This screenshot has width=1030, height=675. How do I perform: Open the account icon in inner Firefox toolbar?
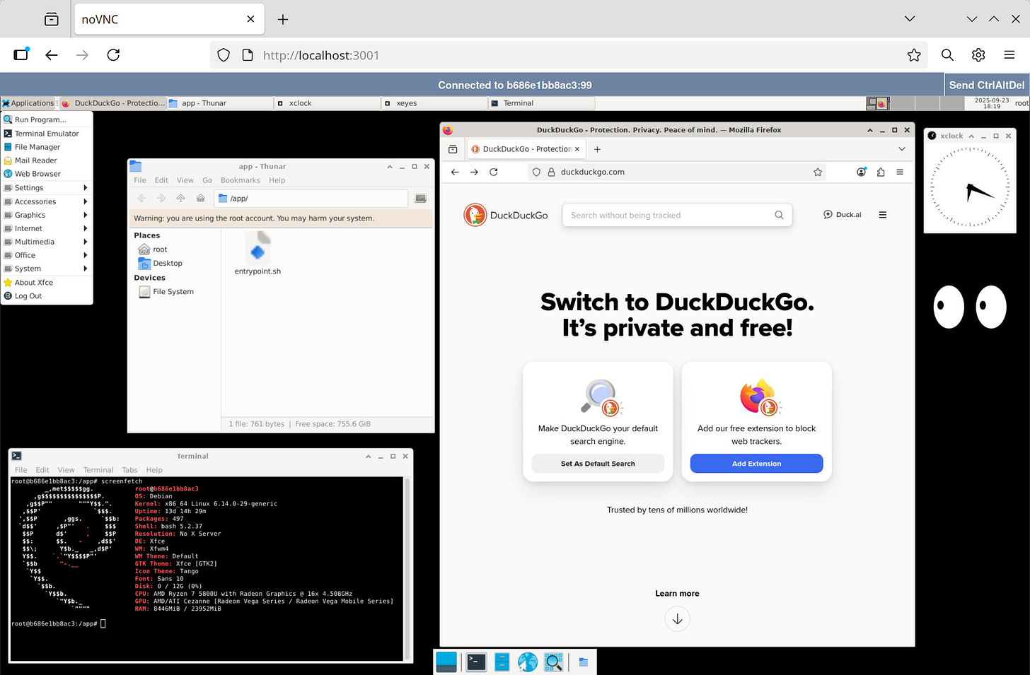(861, 172)
